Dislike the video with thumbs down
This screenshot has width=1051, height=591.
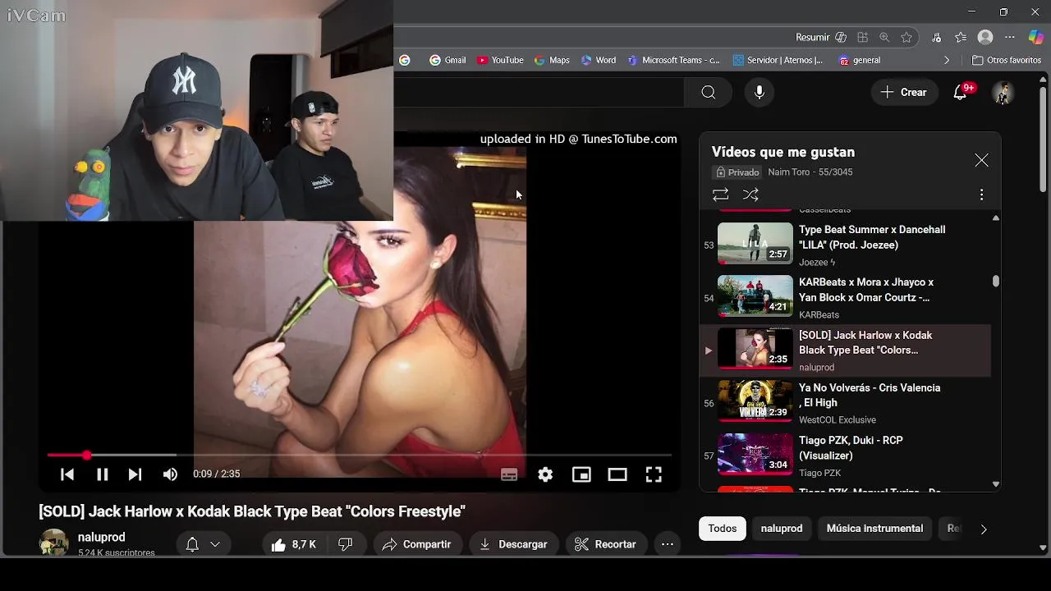pos(346,544)
